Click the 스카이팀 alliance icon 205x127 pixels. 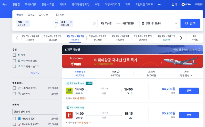[x=19, y=94]
